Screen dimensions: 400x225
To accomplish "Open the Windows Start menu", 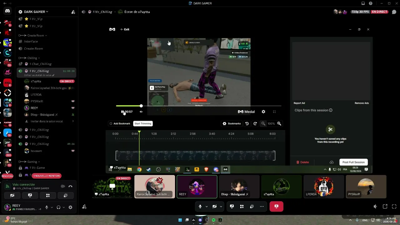I will click(x=180, y=220).
